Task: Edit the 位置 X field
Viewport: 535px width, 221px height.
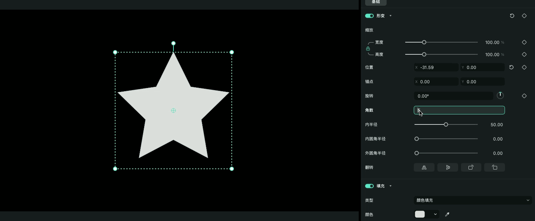Action: click(436, 67)
